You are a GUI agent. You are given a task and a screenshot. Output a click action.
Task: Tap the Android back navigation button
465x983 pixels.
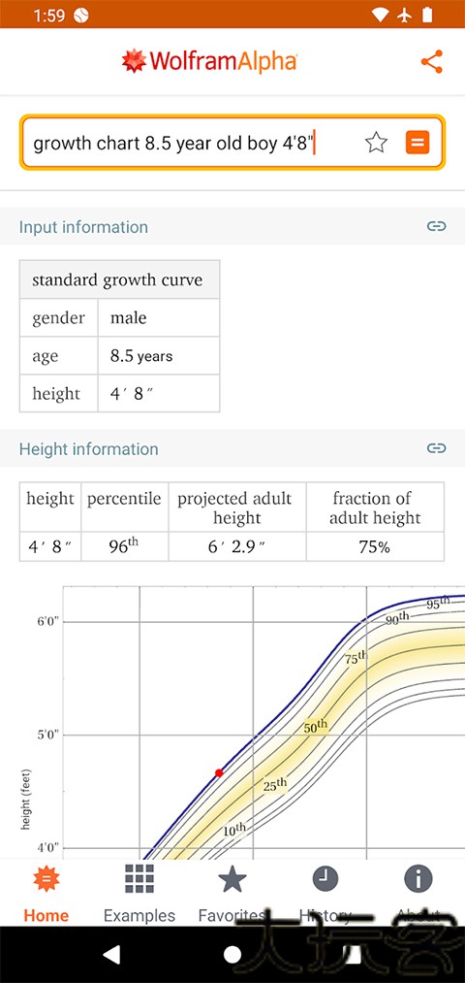click(x=111, y=954)
